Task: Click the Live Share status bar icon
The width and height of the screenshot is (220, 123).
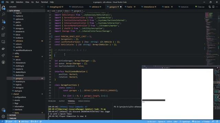Action: tap(41, 122)
